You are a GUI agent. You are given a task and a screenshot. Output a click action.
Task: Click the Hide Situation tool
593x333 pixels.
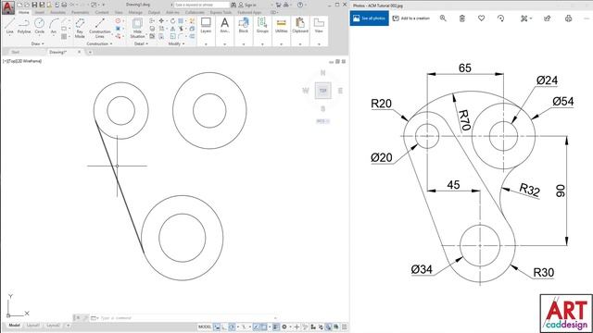click(137, 28)
